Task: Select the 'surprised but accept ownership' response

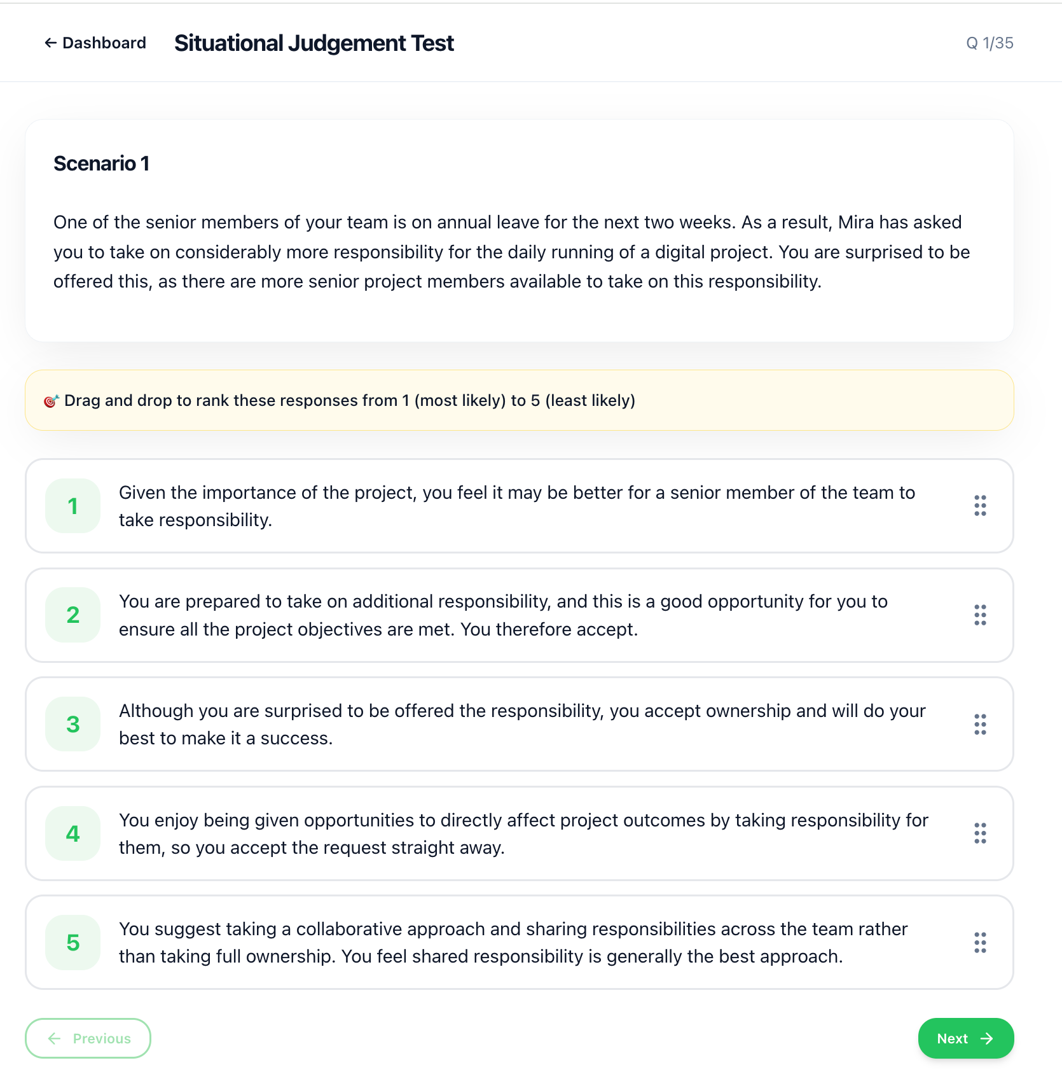Action: (521, 724)
